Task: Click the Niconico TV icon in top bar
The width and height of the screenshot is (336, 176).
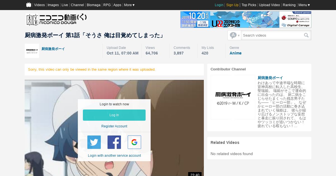Action: (x=29, y=5)
